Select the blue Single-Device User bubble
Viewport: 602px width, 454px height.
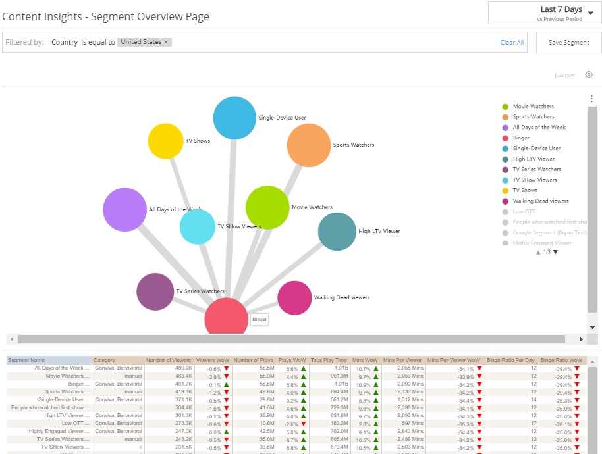tap(234, 118)
